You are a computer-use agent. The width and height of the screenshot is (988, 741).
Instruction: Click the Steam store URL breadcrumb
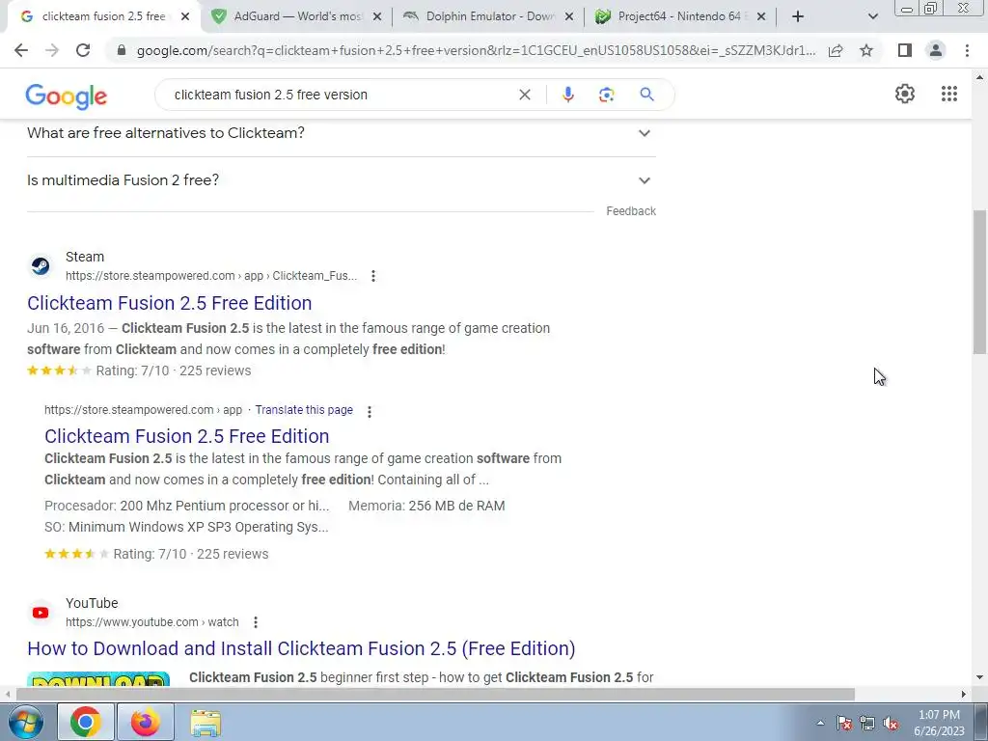211,276
